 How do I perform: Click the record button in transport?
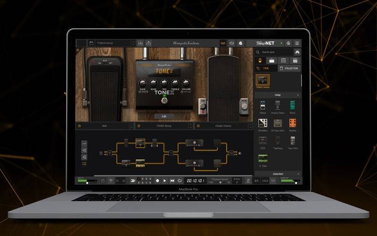click(157, 181)
